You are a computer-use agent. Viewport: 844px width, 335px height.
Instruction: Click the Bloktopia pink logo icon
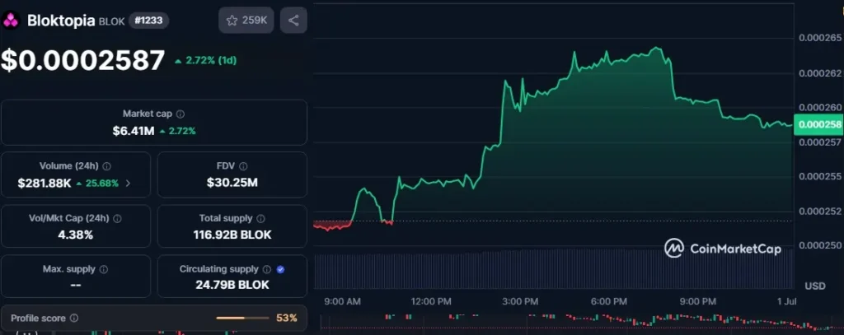click(11, 21)
